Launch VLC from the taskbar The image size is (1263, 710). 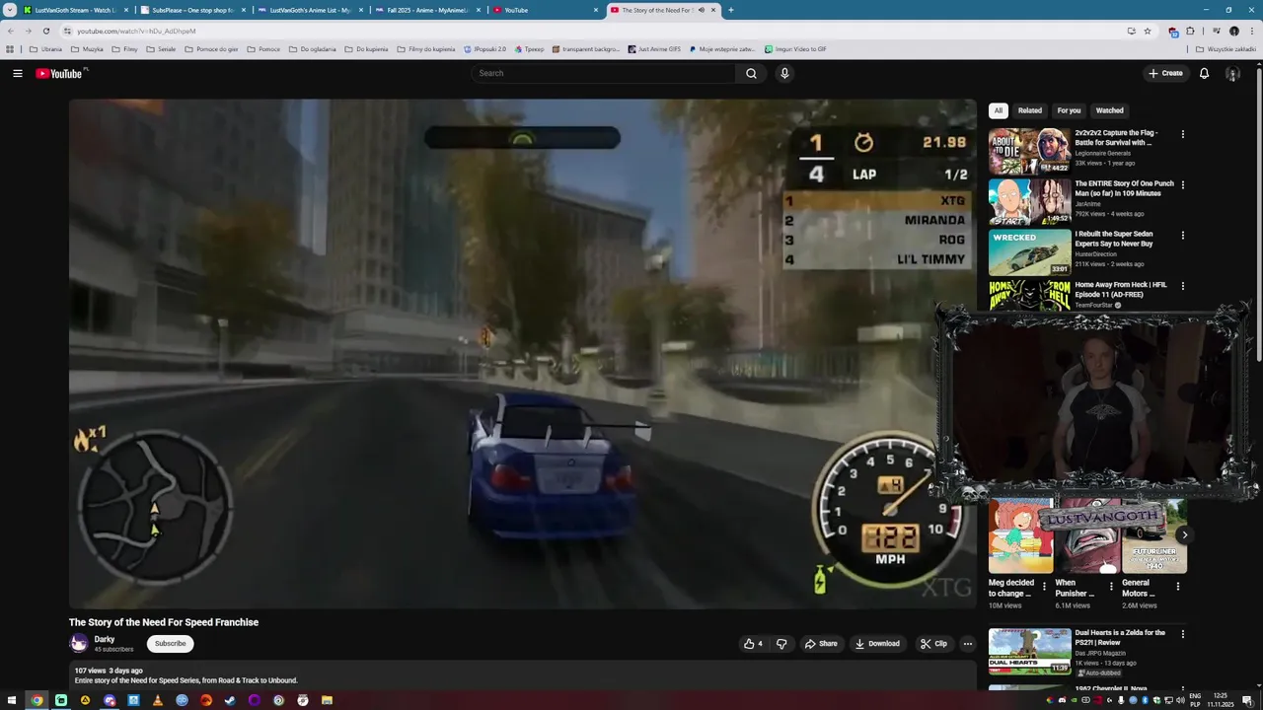(158, 700)
